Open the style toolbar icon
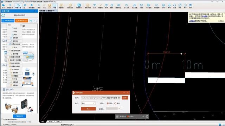225x126 pixels. (x=180, y=6)
